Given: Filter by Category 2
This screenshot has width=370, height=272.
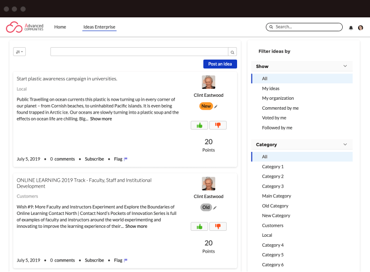Looking at the screenshot, I should [x=273, y=176].
